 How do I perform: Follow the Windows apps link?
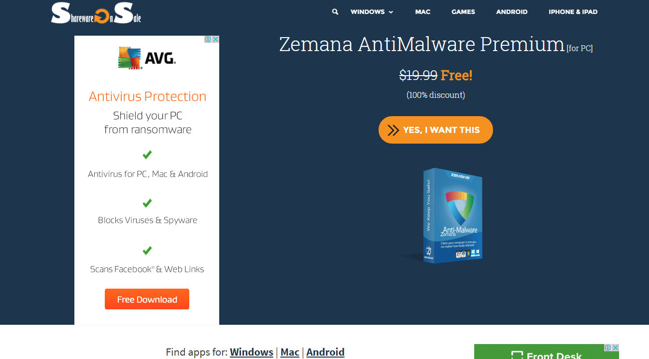tap(252, 352)
